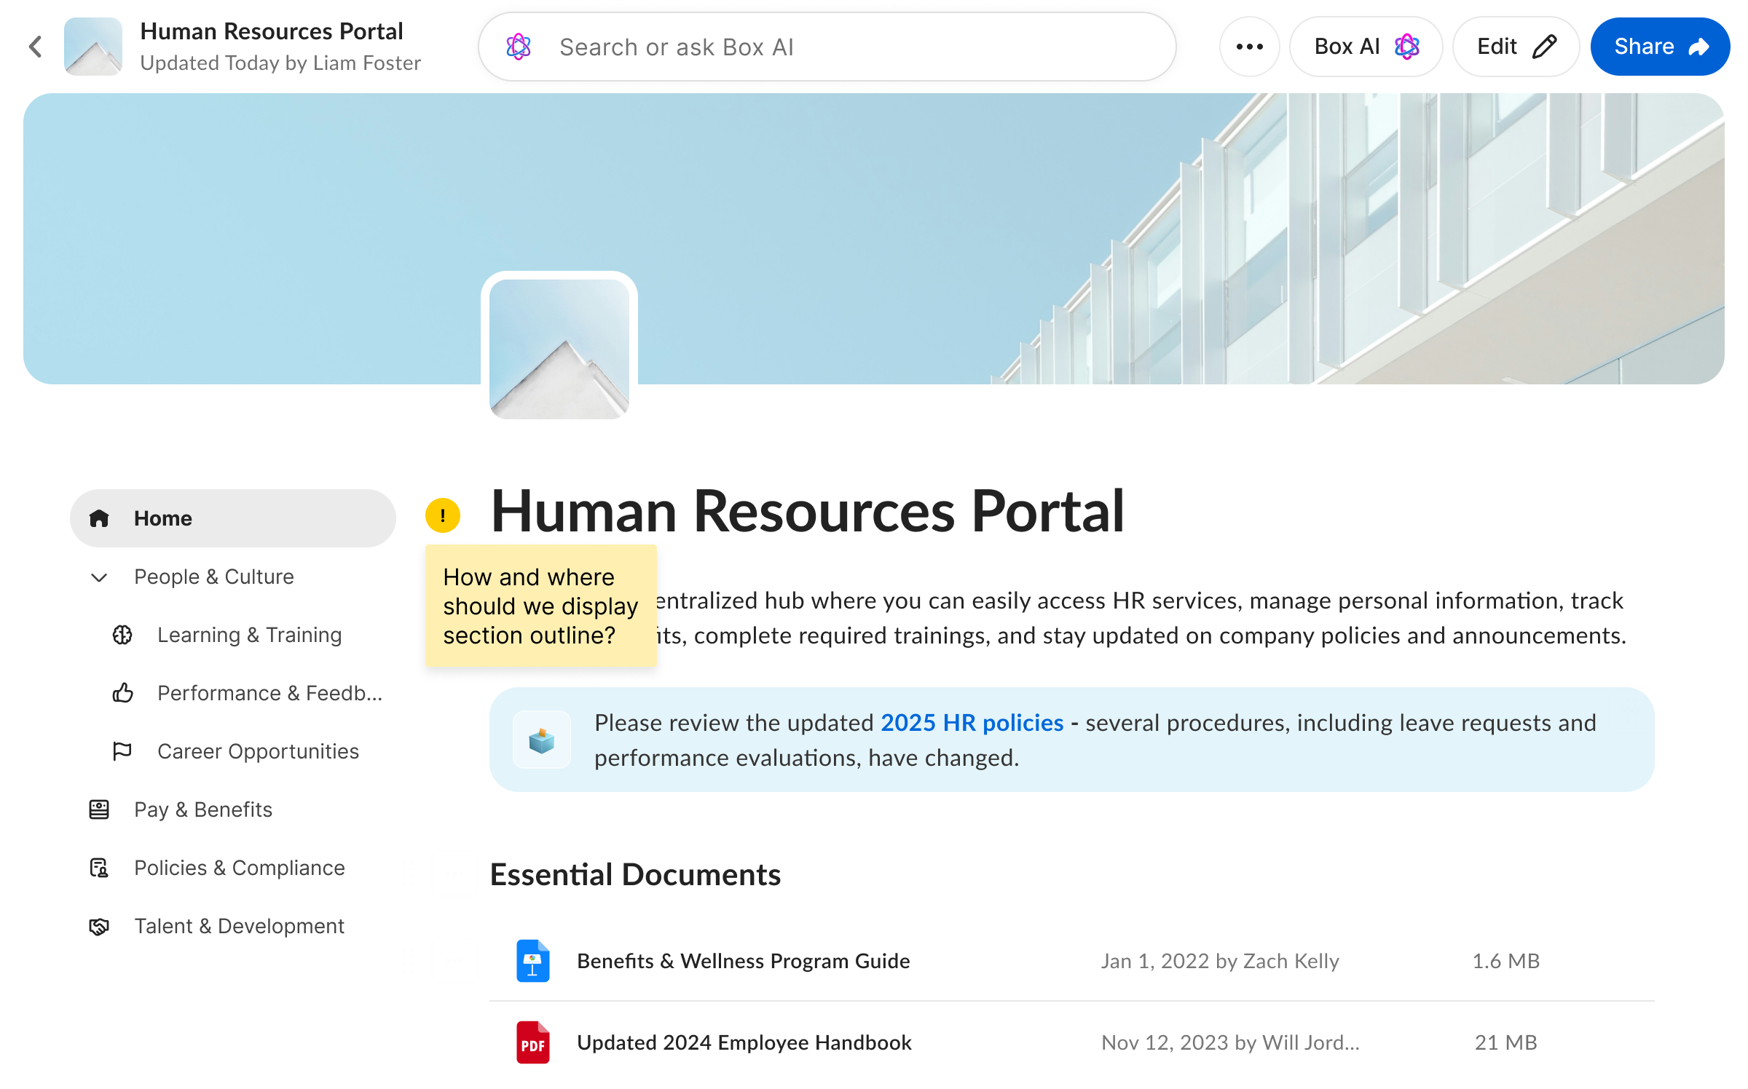Click the Policies & Compliance icon
The height and width of the screenshot is (1089, 1748).
point(99,868)
